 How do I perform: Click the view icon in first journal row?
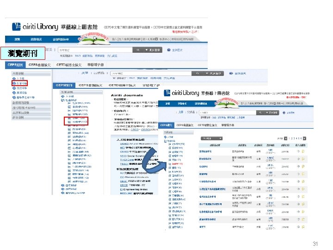point(298,151)
